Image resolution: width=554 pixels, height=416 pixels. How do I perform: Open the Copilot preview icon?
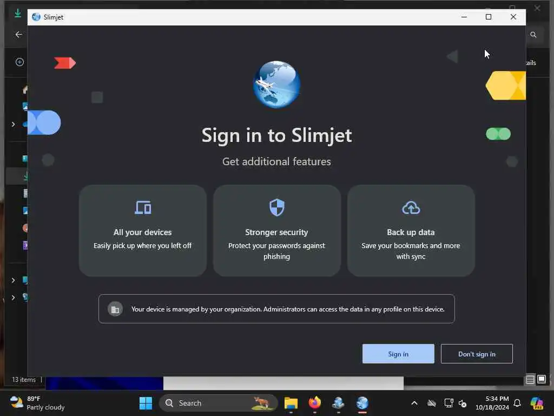[537, 403]
